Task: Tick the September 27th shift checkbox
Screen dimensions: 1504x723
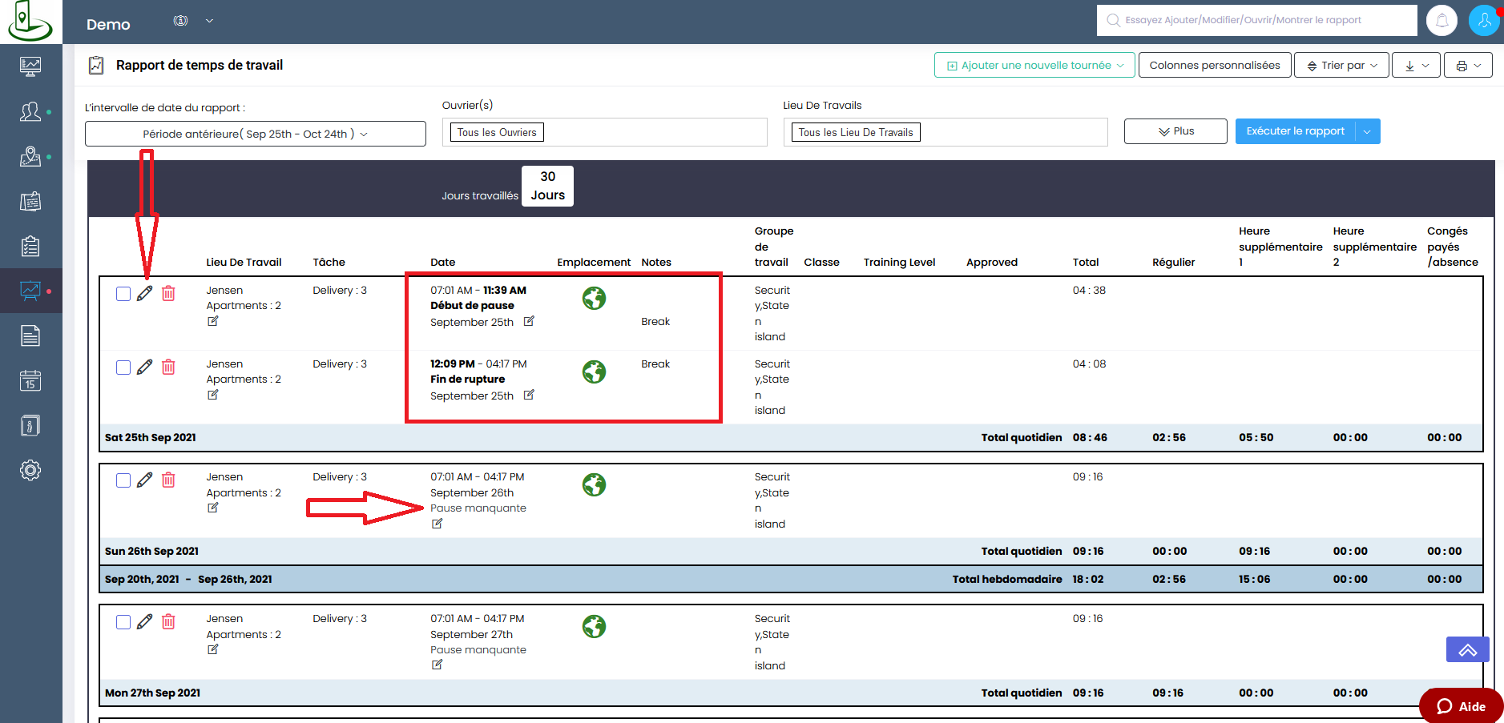Action: point(123,622)
